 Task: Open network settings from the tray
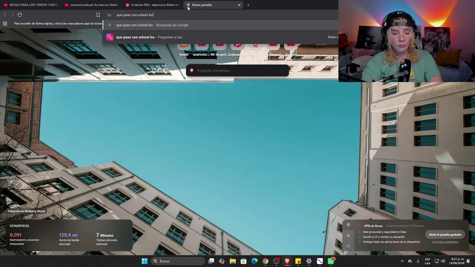pyautogui.click(x=437, y=261)
